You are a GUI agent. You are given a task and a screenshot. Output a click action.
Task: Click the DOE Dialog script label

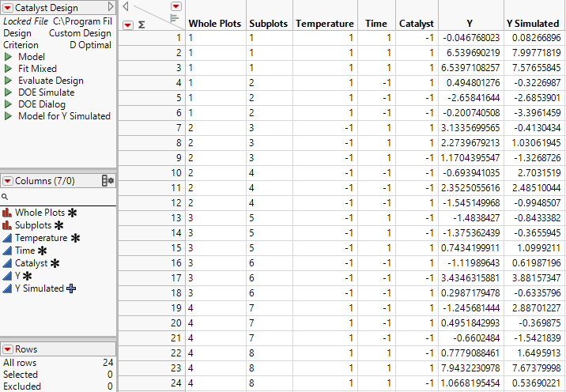tap(43, 104)
